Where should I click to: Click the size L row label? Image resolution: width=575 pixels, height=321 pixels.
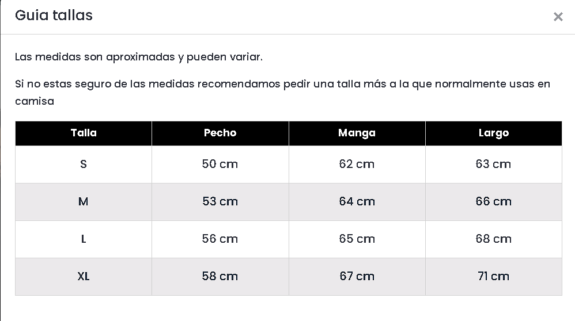[x=84, y=239]
